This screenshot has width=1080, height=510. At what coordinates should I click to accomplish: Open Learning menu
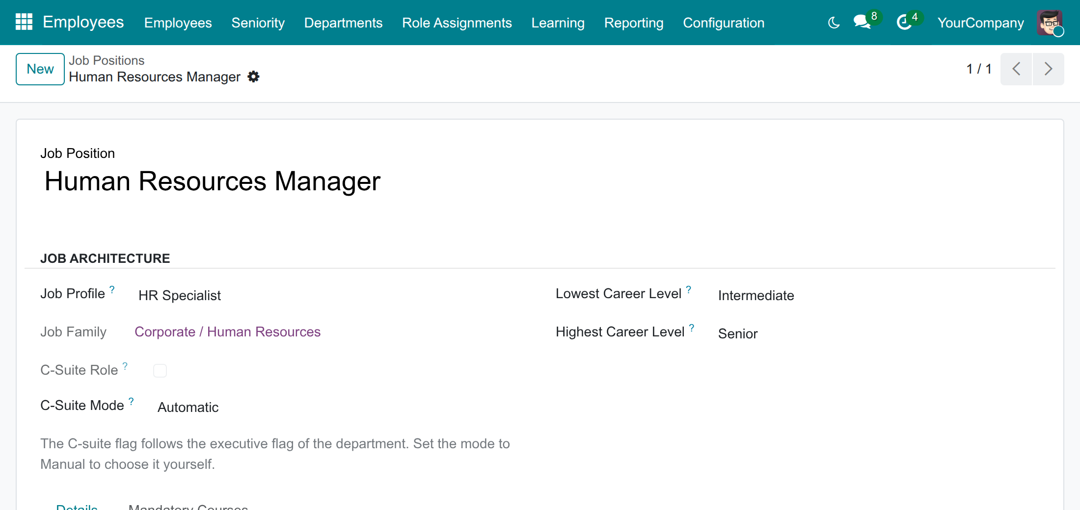click(x=558, y=23)
